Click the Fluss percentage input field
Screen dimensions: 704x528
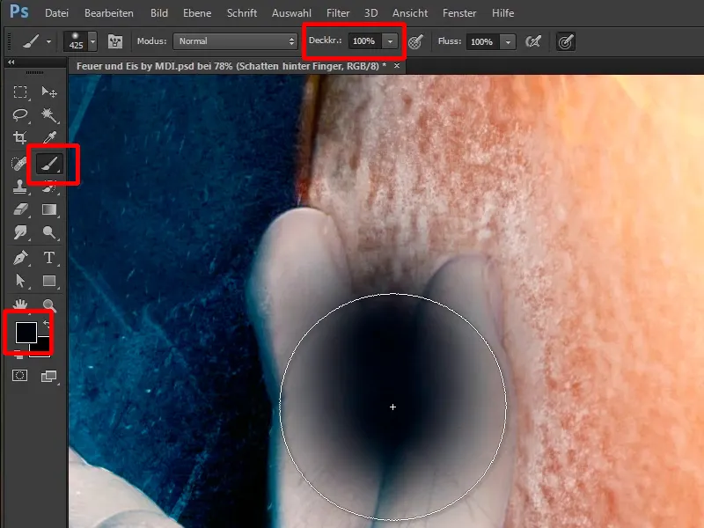click(480, 41)
